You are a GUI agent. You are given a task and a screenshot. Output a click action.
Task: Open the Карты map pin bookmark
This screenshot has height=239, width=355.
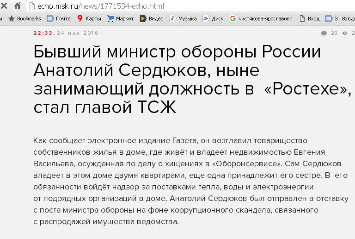coord(89,19)
